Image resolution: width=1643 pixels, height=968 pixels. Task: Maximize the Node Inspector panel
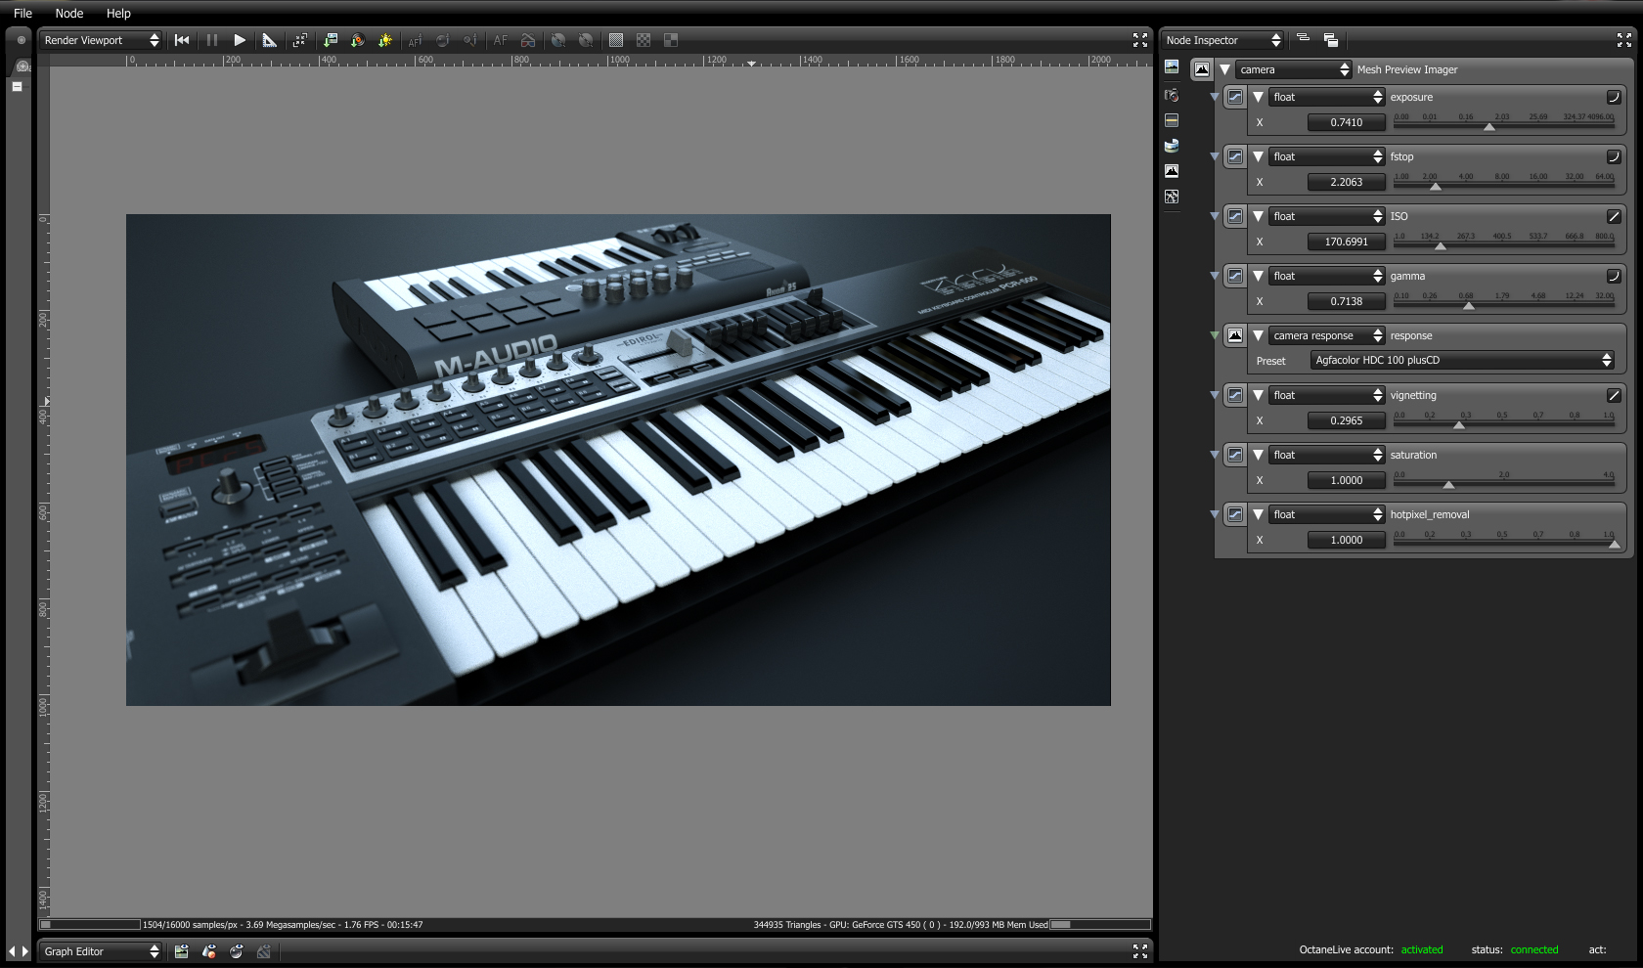coord(1624,40)
